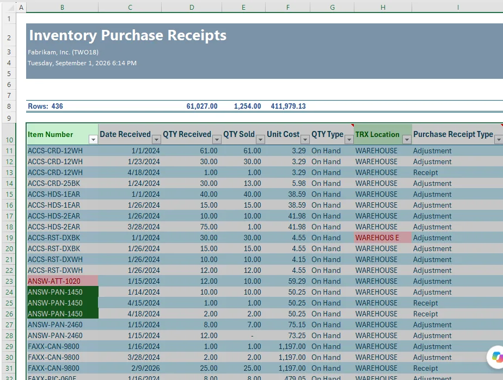The image size is (503, 380).
Task: Click Receipt type in row 31
Action: click(458, 368)
